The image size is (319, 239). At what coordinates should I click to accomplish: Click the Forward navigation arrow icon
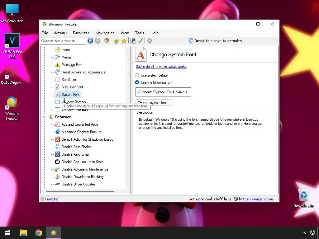[98, 41]
